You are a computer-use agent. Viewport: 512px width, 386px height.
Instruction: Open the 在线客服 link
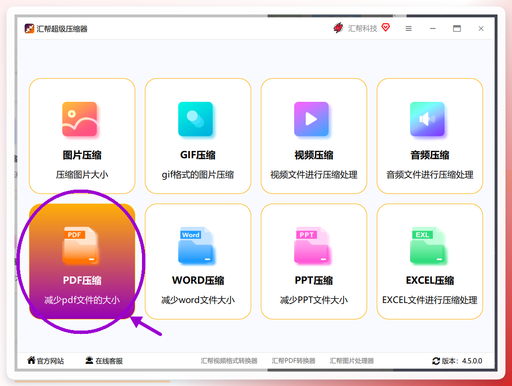tap(109, 361)
